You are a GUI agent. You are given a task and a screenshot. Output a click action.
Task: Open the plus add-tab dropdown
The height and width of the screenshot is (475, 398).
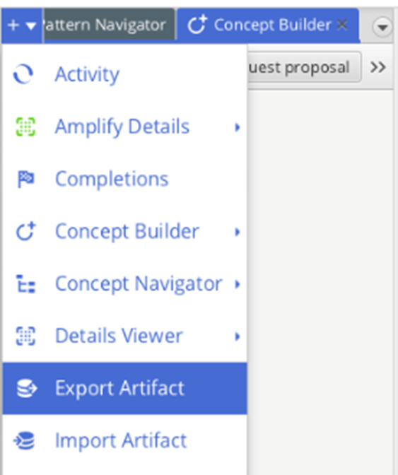(x=22, y=25)
